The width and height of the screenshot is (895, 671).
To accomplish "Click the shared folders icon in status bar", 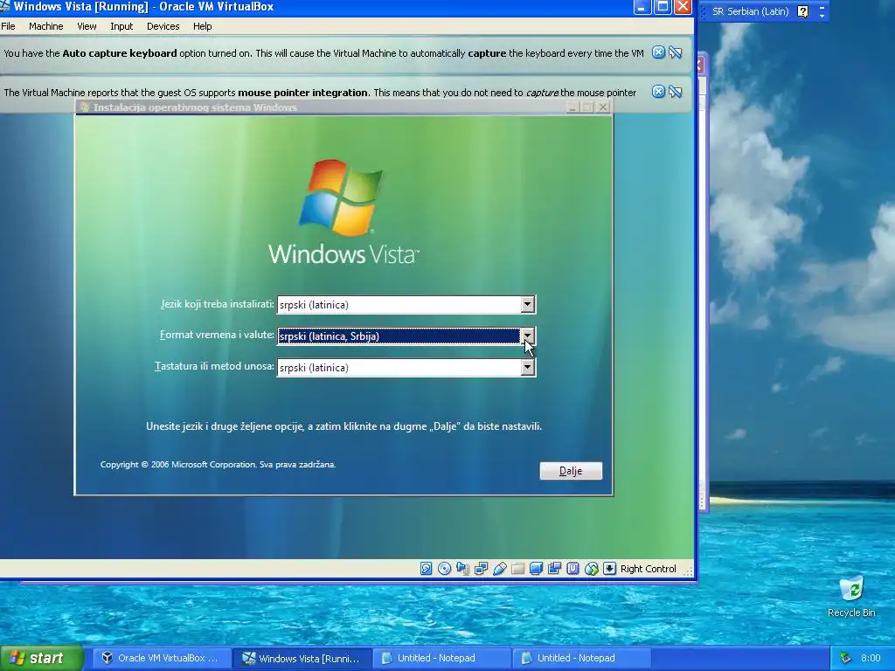I will (517, 568).
